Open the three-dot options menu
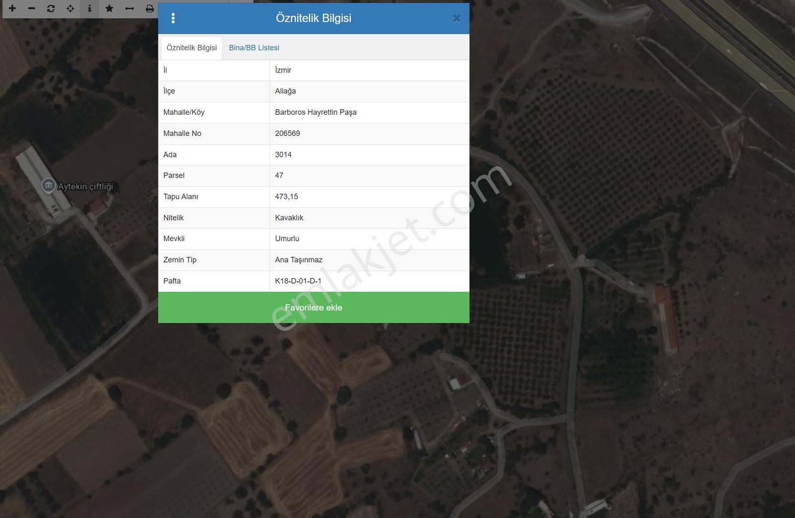The height and width of the screenshot is (518, 795). pyautogui.click(x=173, y=18)
